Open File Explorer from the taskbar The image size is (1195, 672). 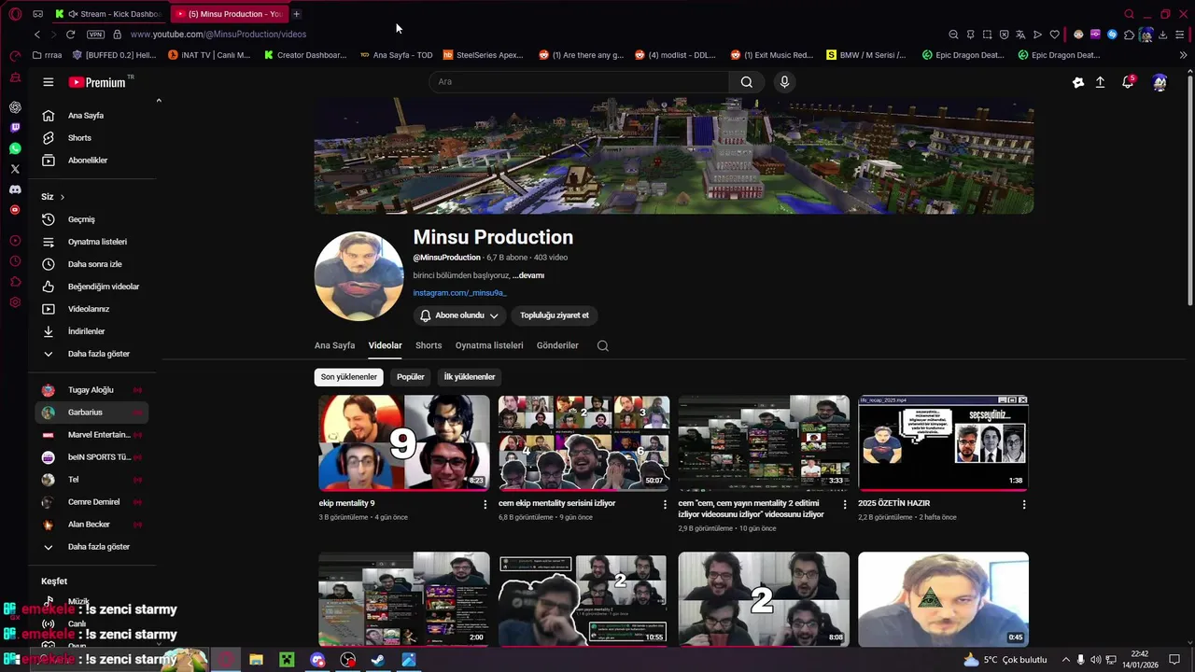[256, 660]
